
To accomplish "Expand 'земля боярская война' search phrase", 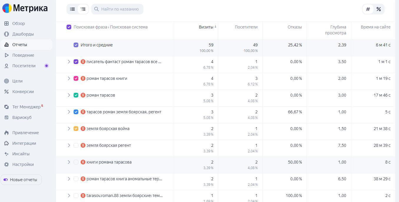I will [69, 129].
